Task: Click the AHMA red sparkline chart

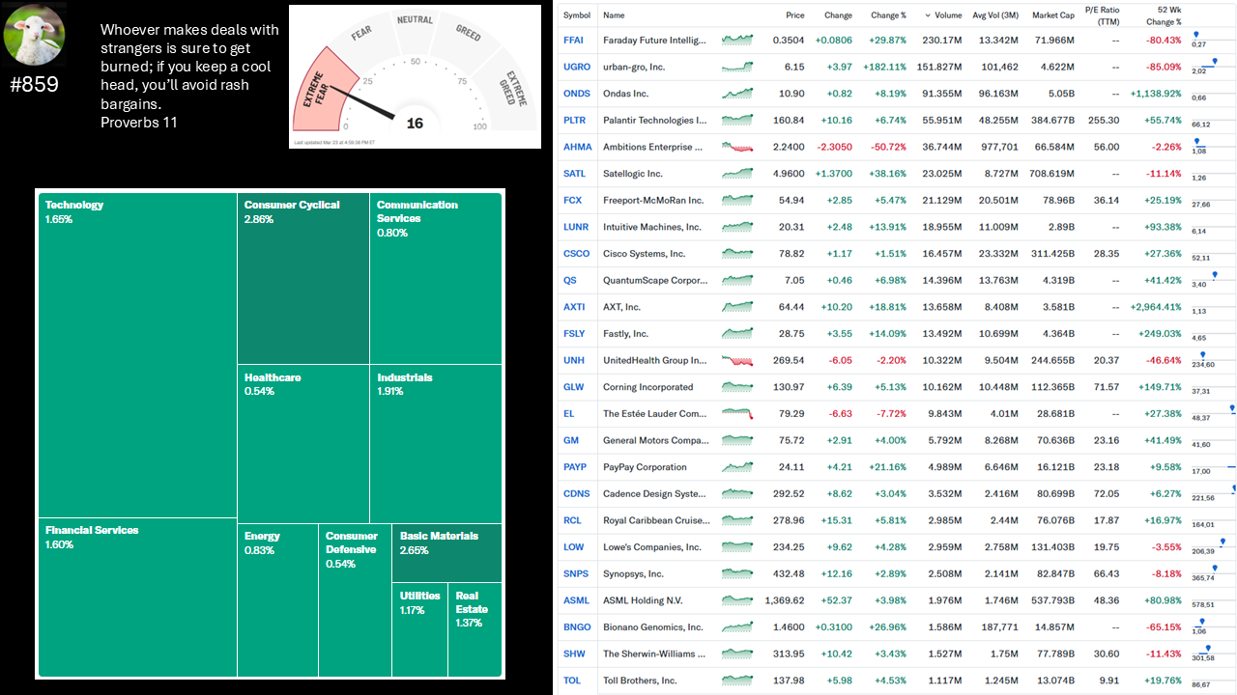Action: (x=737, y=147)
